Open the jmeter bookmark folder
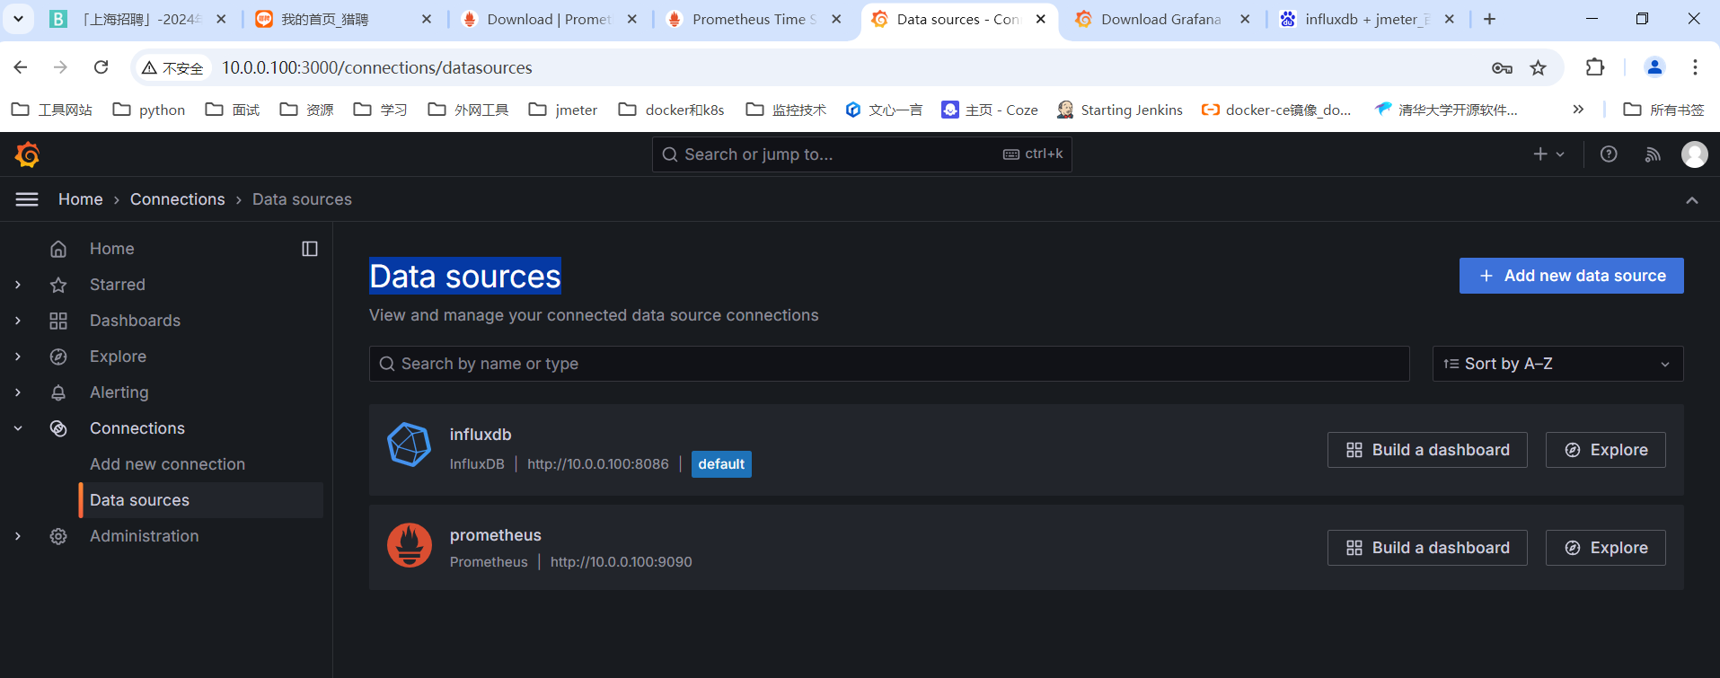Screen dimensions: 1720x678 pyautogui.click(x=563, y=110)
